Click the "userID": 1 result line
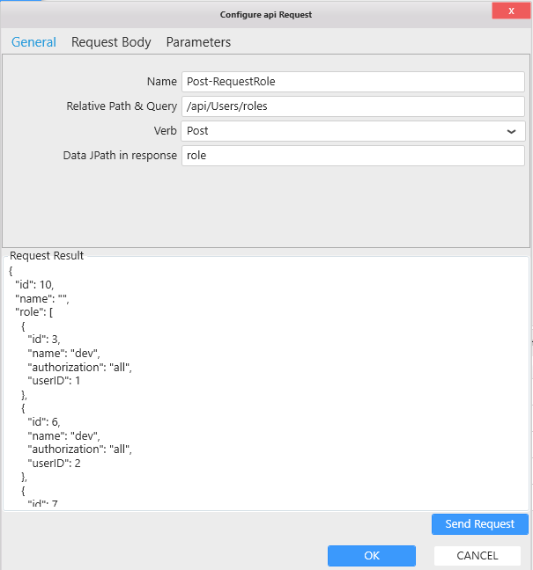Image resolution: width=533 pixels, height=570 pixels. 56,381
